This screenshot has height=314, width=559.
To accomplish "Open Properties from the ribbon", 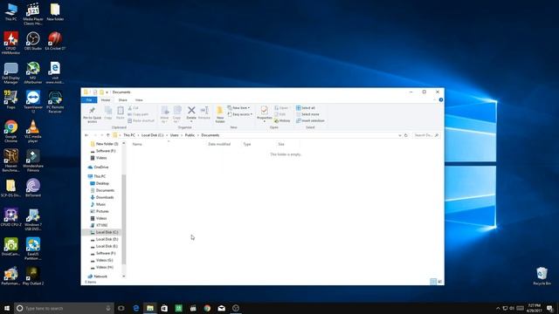I will coord(264,114).
